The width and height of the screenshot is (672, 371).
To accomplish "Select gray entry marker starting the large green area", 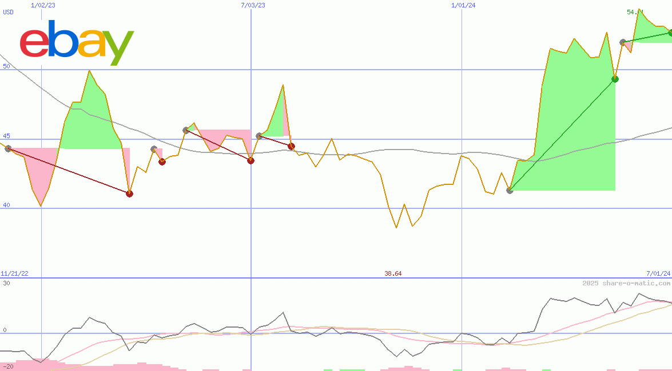I will point(510,190).
